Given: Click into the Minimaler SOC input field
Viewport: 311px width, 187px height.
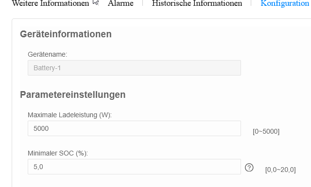Looking at the screenshot, I should click(134, 167).
